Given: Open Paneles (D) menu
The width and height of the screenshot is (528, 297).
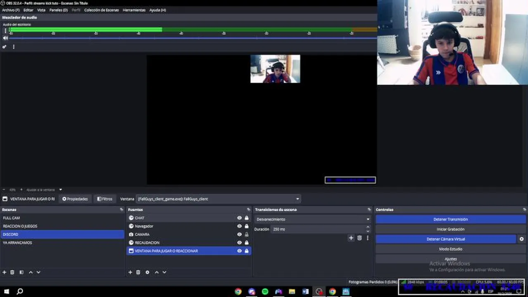Looking at the screenshot, I should 59,10.
